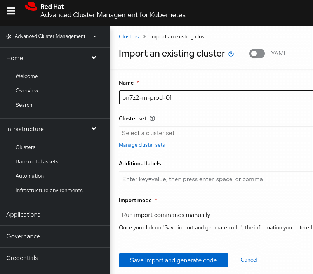Click the Additional labels input field
The height and width of the screenshot is (274, 313).
(216, 179)
